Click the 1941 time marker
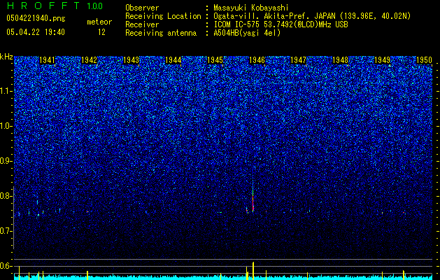The image size is (440, 280). pos(47,60)
